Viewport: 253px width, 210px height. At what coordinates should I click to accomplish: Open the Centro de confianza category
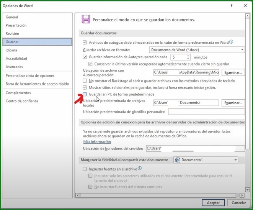click(x=38, y=101)
